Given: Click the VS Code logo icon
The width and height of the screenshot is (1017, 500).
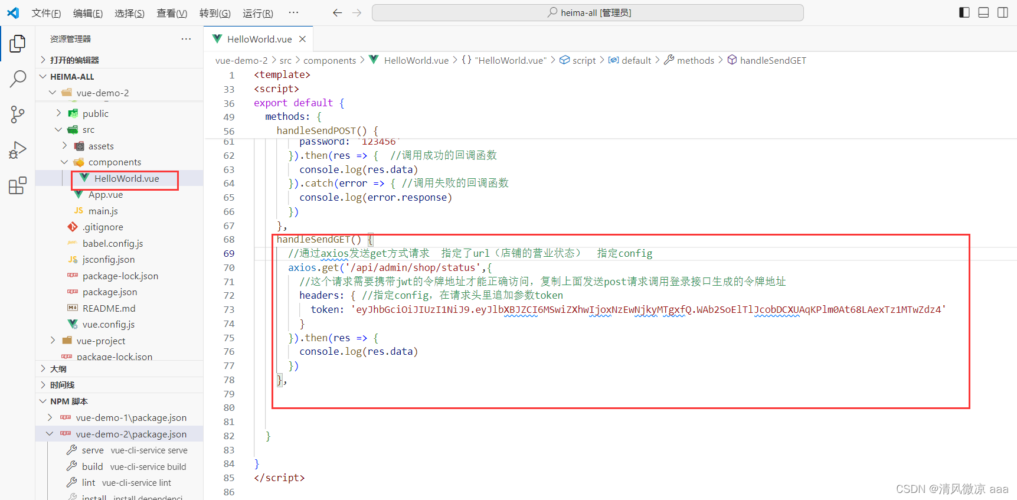Looking at the screenshot, I should coord(13,12).
